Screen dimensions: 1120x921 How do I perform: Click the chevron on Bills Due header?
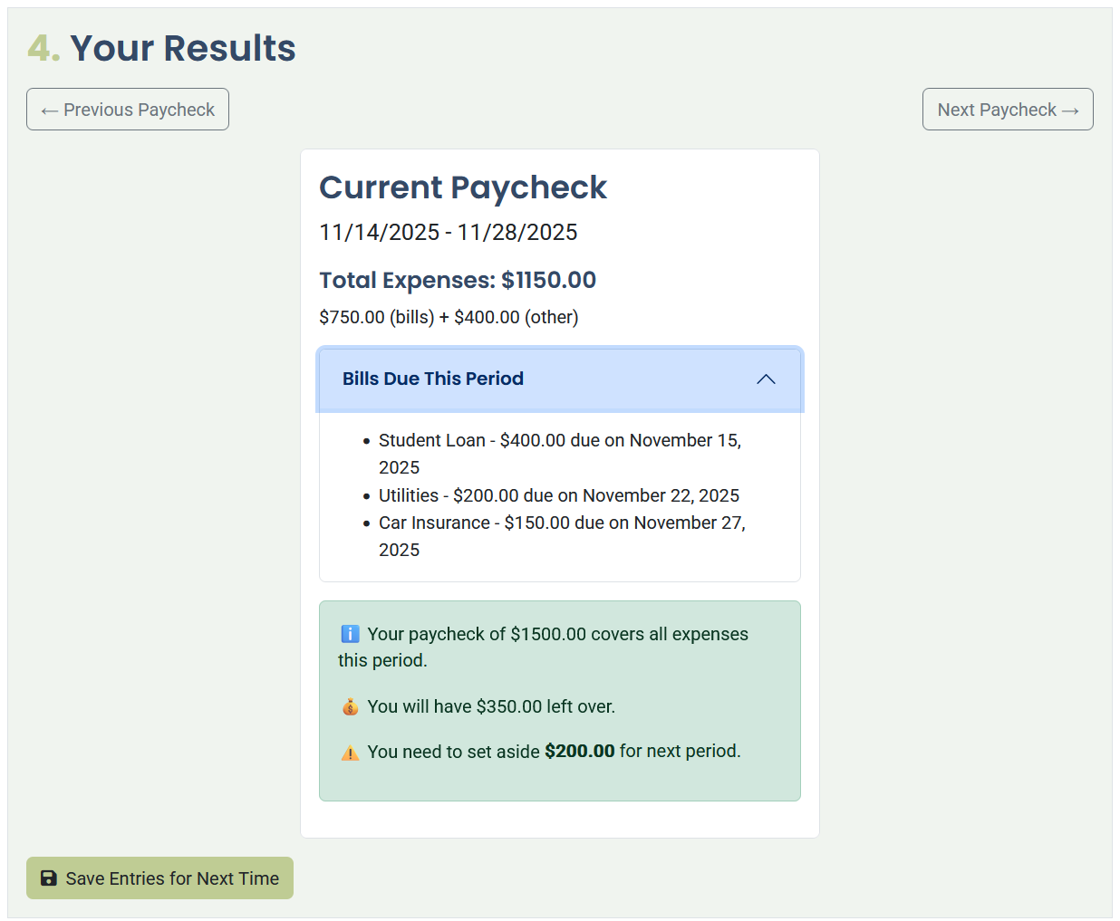point(766,379)
